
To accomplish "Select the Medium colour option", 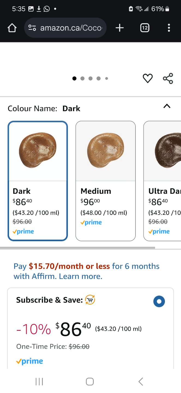I will [x=105, y=181].
